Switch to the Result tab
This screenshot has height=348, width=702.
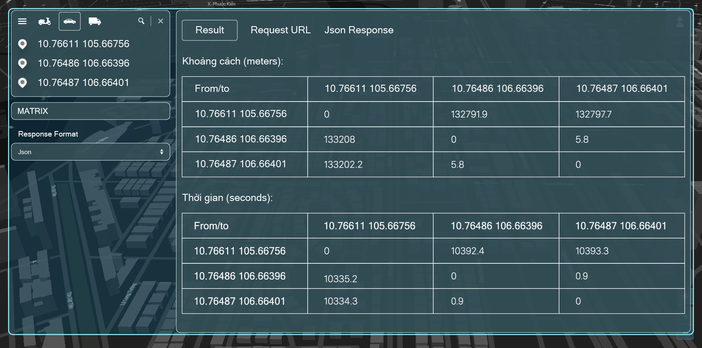pos(209,30)
